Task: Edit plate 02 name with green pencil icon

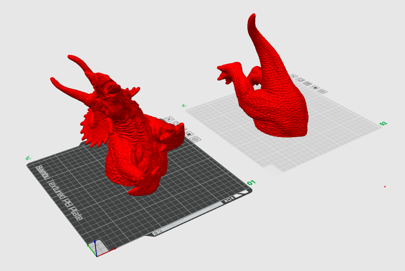Action: (x=184, y=106)
